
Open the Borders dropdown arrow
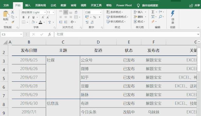(x=27, y=22)
